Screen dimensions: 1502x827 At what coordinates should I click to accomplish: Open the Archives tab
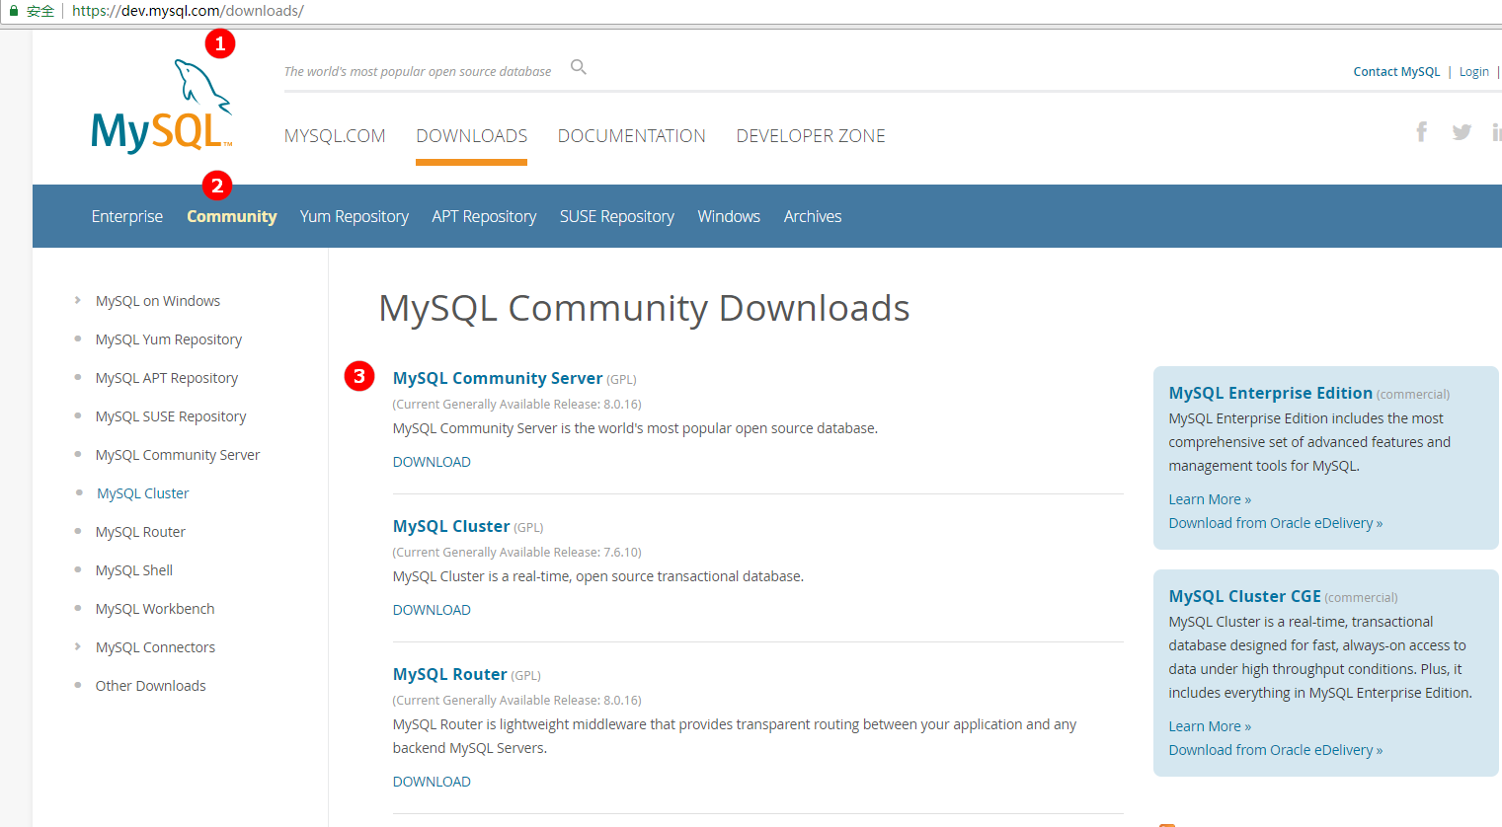812,216
